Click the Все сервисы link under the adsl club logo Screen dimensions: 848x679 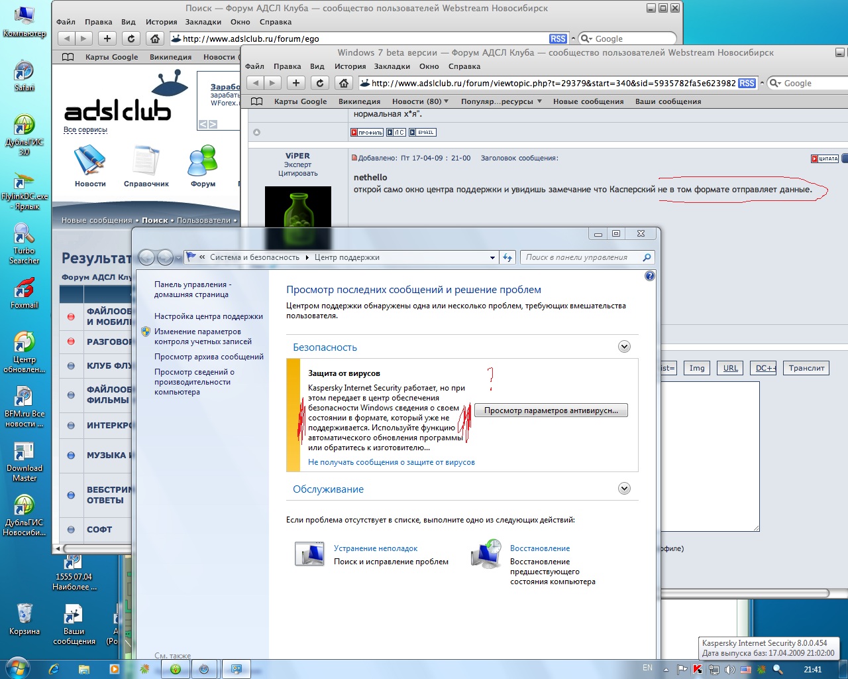click(85, 130)
